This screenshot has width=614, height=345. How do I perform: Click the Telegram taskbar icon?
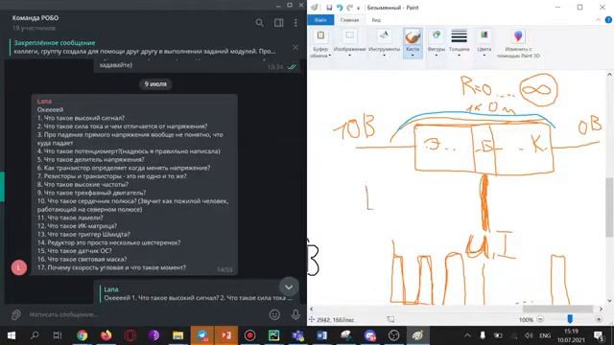pos(202,335)
